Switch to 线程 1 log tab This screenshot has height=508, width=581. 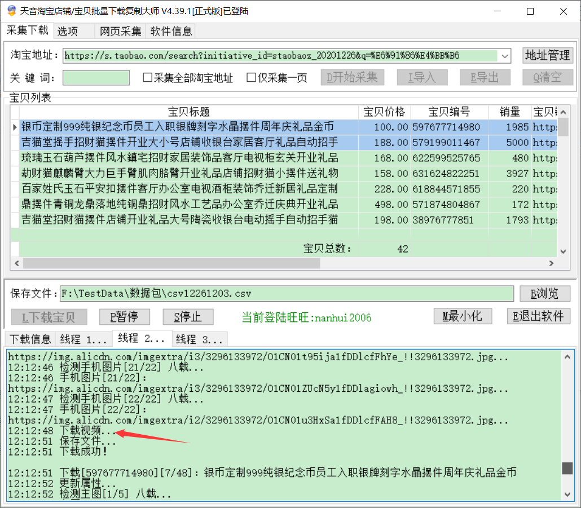pyautogui.click(x=83, y=339)
